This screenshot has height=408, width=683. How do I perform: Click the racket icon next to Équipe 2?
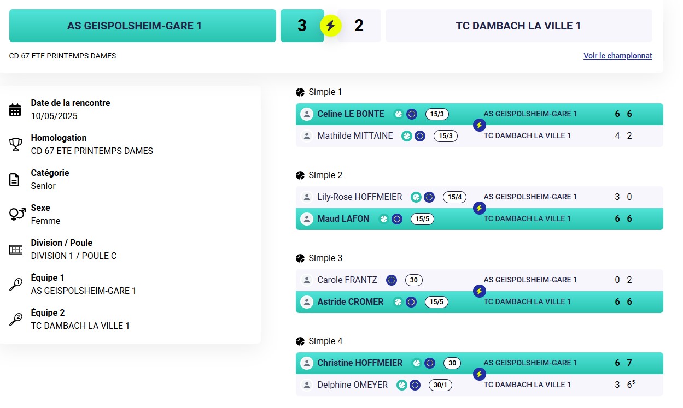point(16,320)
